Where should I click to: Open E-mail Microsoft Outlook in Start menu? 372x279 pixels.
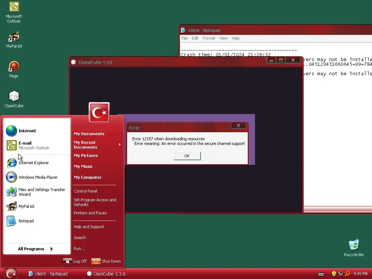point(37,145)
